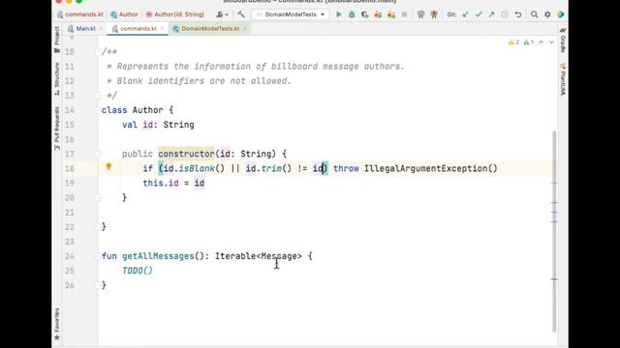The image size is (620, 348).
Task: Click the stop square icon
Action: click(x=404, y=14)
